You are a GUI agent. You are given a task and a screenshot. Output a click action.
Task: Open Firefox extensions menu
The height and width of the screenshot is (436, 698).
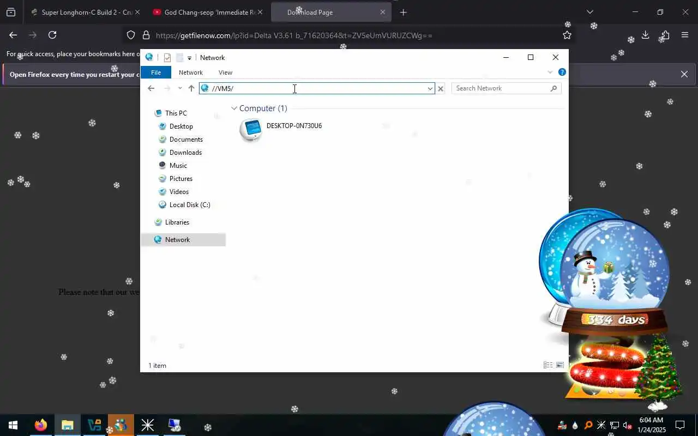tap(665, 35)
